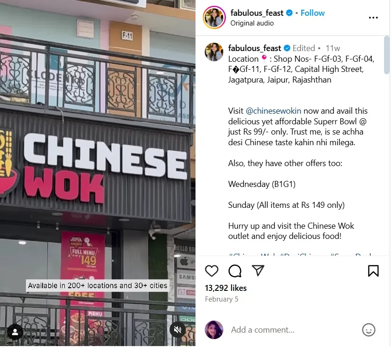Click the verified badge beside header username

point(289,13)
